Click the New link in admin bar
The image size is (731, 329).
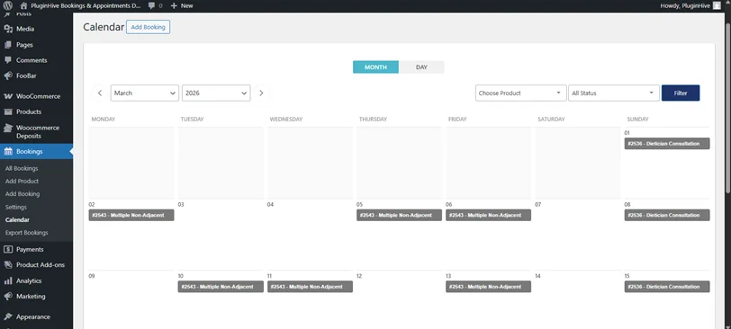point(187,5)
